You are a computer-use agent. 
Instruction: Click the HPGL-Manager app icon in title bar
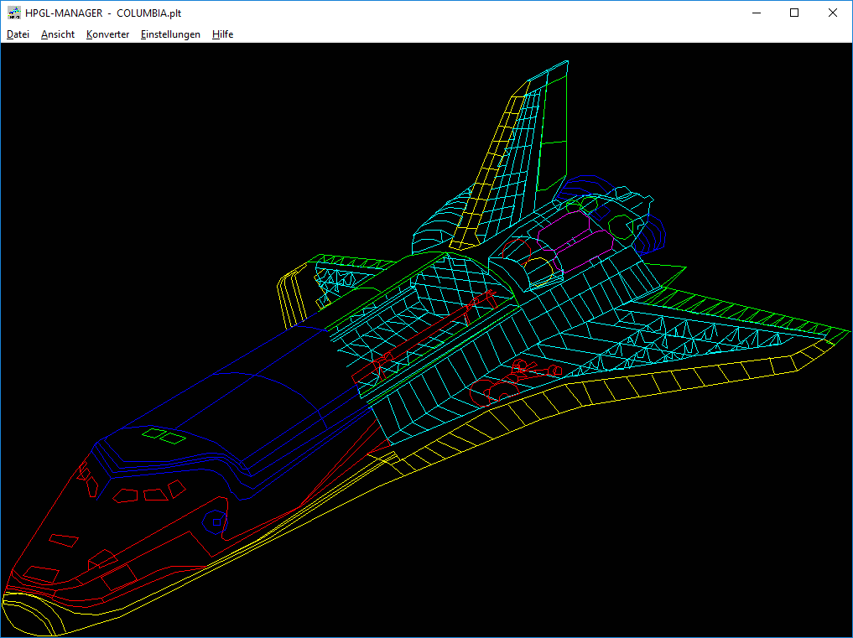(13, 13)
